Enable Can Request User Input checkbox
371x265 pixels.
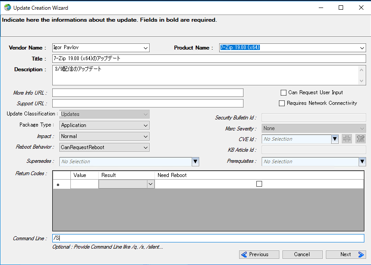283,92
